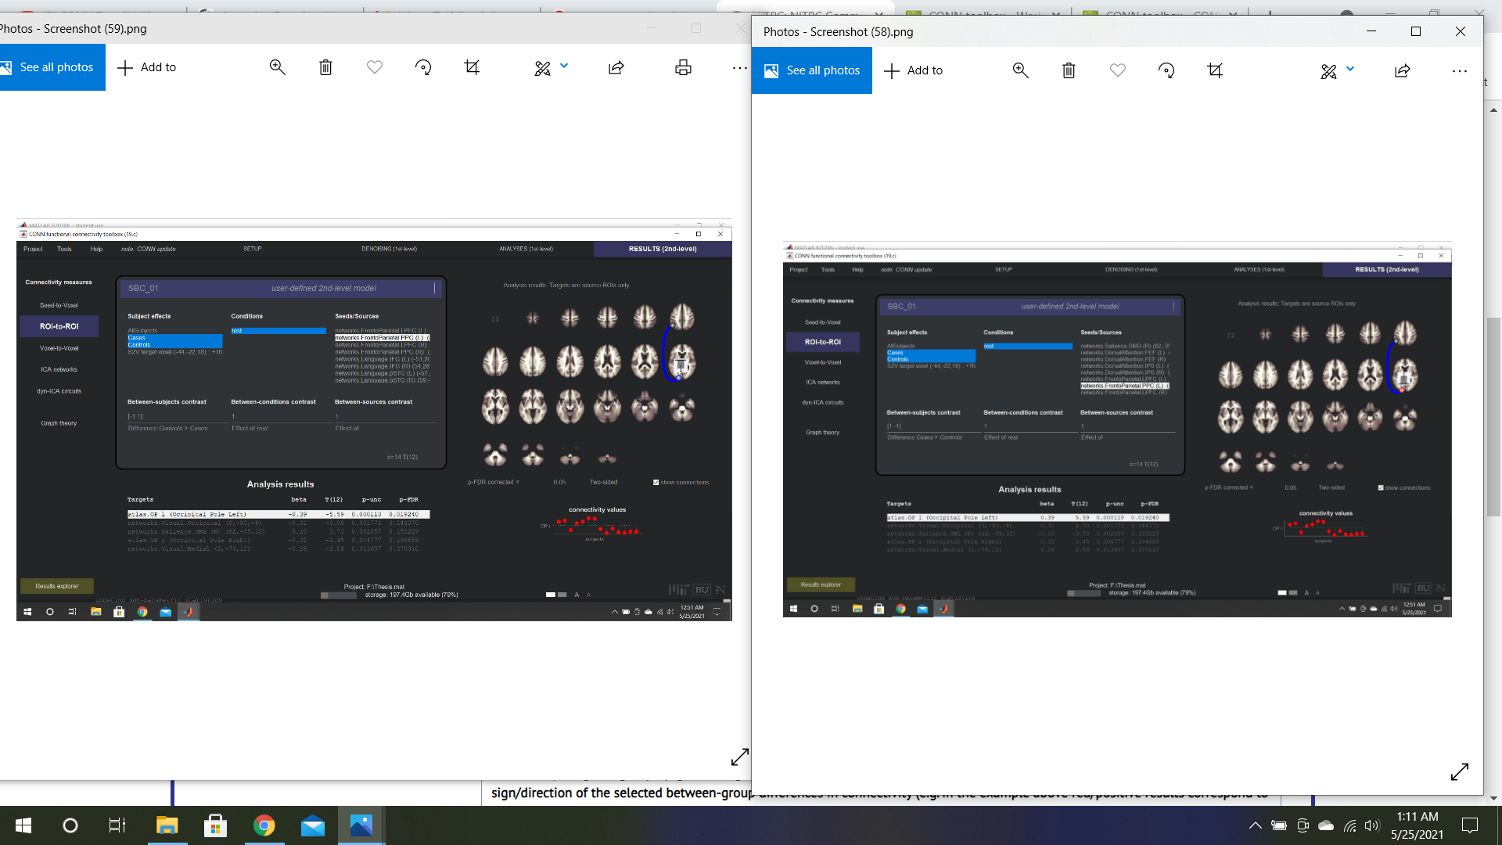Add to favorites heart in right Photos window
This screenshot has height=845, width=1502.
pyautogui.click(x=1118, y=70)
